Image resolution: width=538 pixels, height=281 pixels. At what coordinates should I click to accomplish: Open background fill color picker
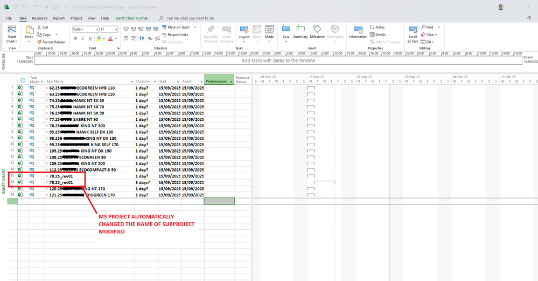click(99, 38)
